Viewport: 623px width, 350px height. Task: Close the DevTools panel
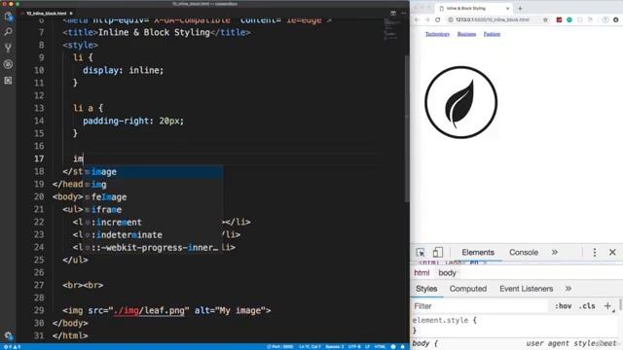612,253
